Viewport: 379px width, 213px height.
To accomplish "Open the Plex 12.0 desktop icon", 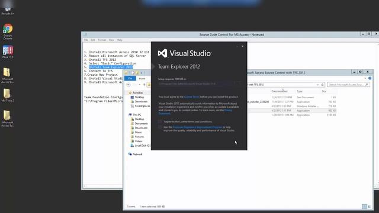I will (x=8, y=52).
